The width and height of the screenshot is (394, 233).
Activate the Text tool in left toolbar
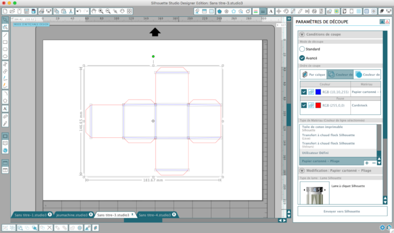coord(5,109)
